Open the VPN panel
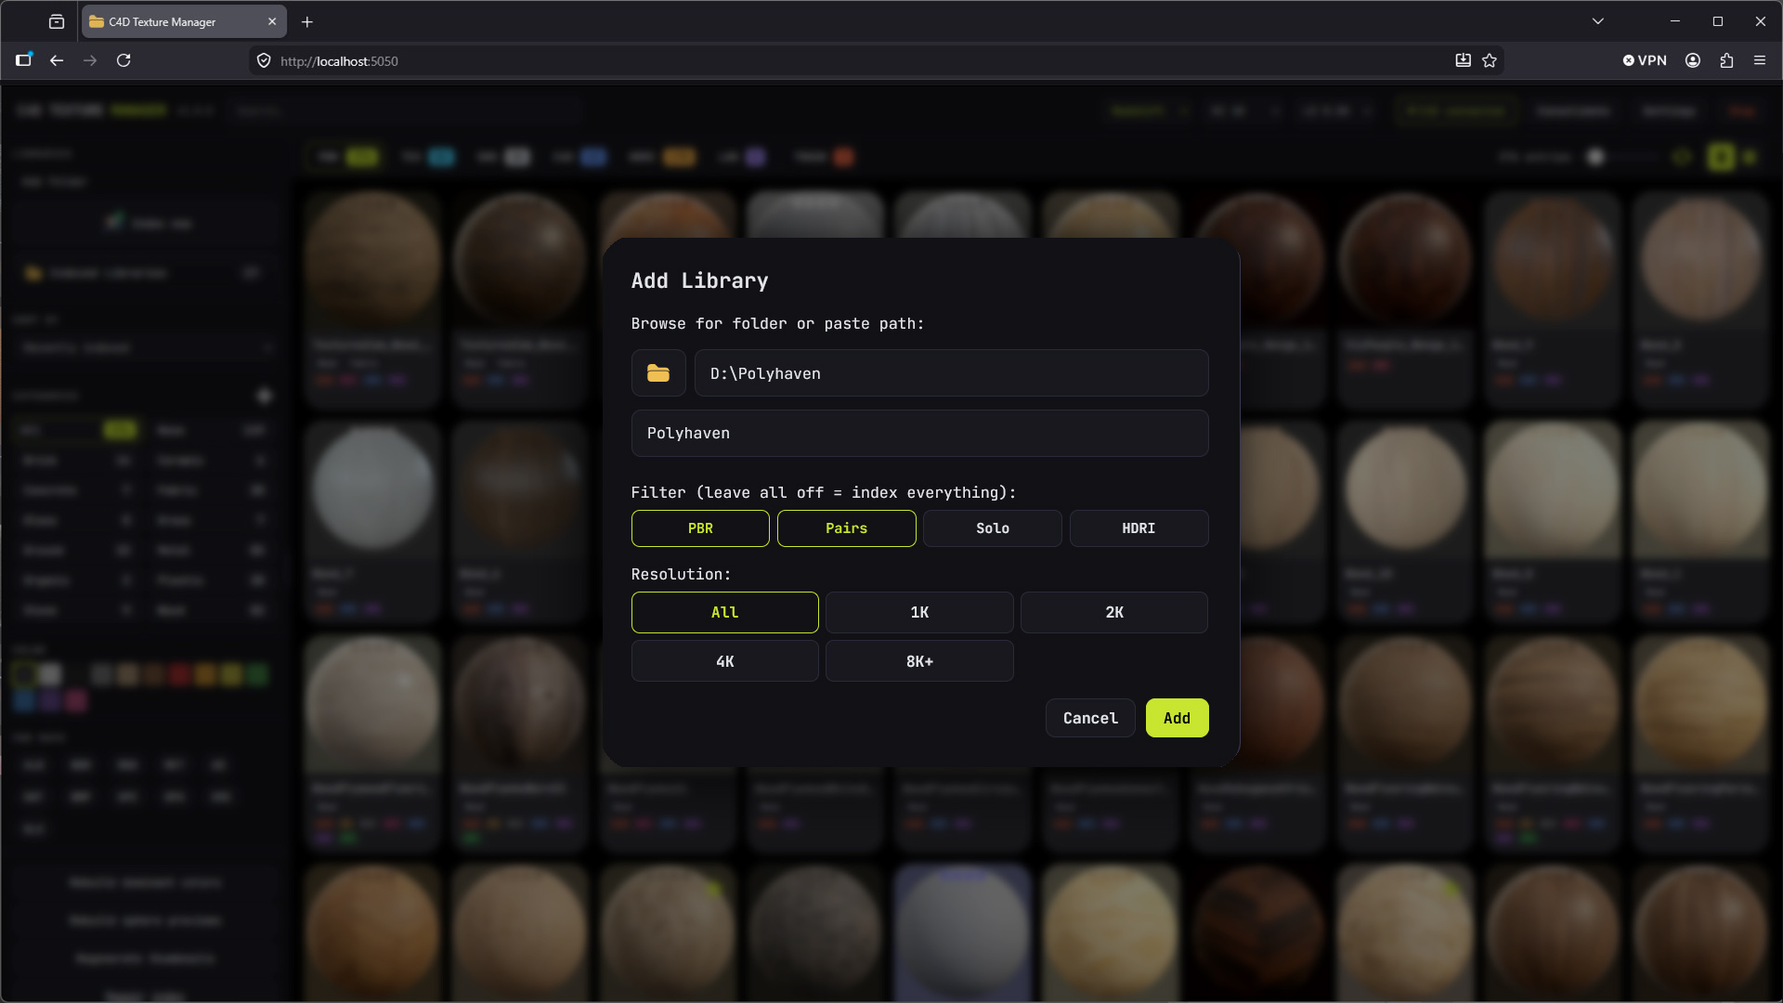Viewport: 1783px width, 1003px height. (1645, 60)
